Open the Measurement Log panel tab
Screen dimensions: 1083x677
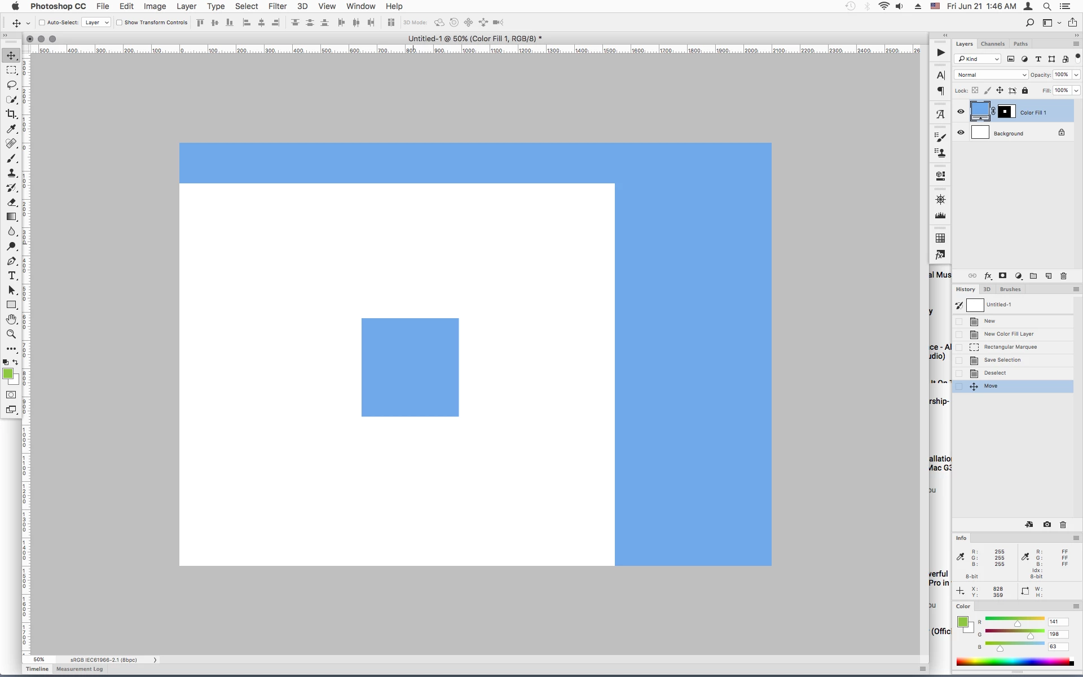80,669
